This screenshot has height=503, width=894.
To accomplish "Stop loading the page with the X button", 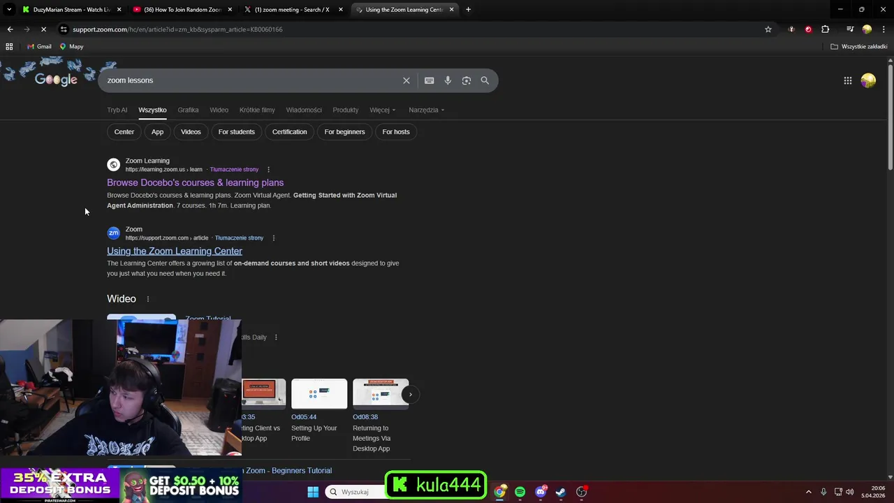I will (x=43, y=29).
